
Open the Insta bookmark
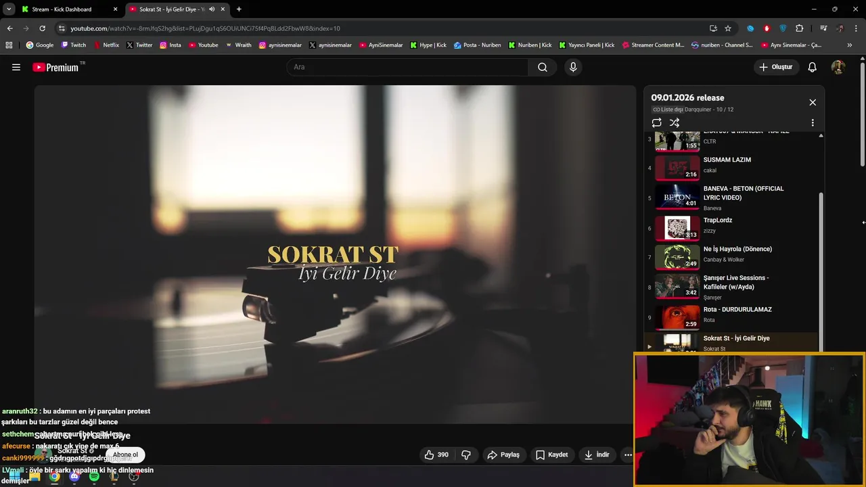click(170, 45)
